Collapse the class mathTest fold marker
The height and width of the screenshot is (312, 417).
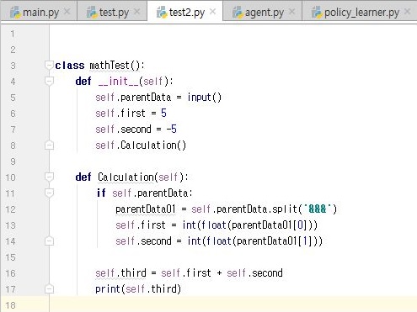tap(49, 65)
